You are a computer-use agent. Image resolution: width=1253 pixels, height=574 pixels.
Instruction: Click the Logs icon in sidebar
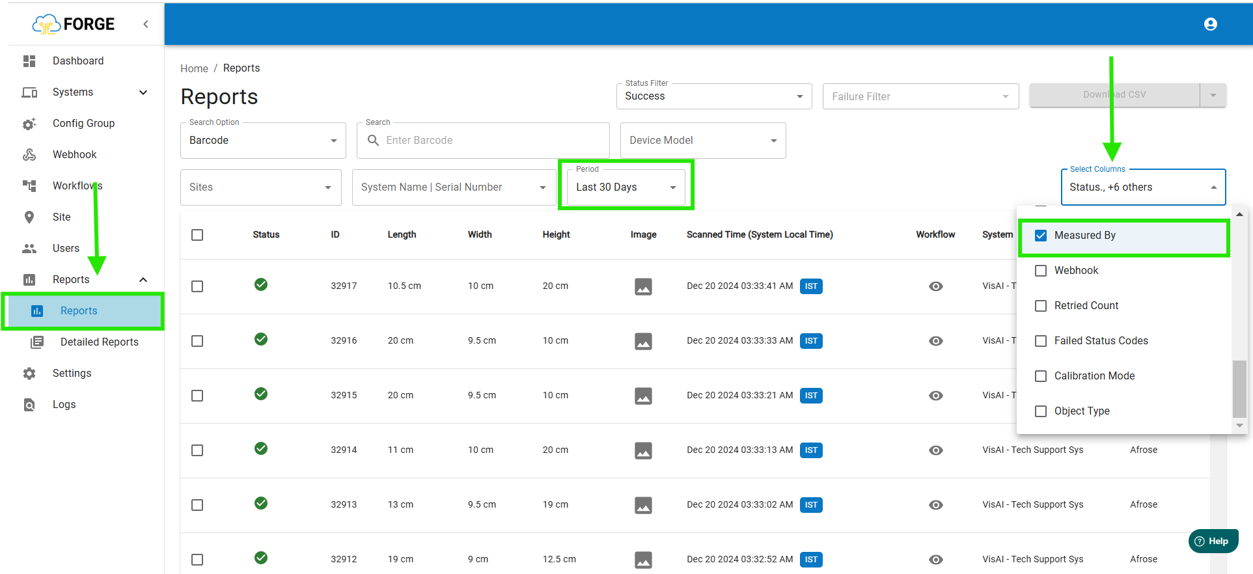(x=29, y=405)
